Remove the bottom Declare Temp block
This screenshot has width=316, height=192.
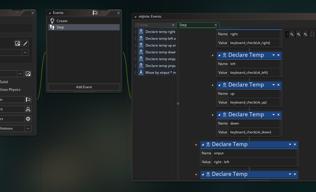[x=295, y=174]
